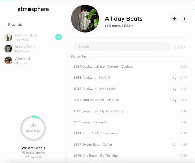This screenshot has width=195, height=163.
Task: Click the September section header
Action: [x=79, y=56]
